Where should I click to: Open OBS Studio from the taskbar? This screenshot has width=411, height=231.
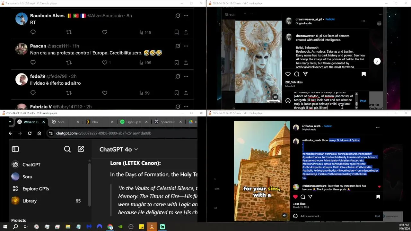coord(131,227)
